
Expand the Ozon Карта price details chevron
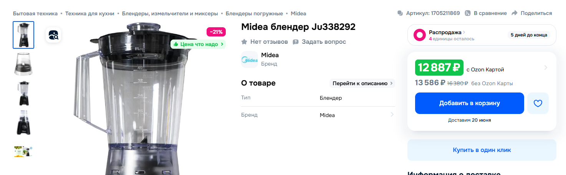click(x=546, y=68)
